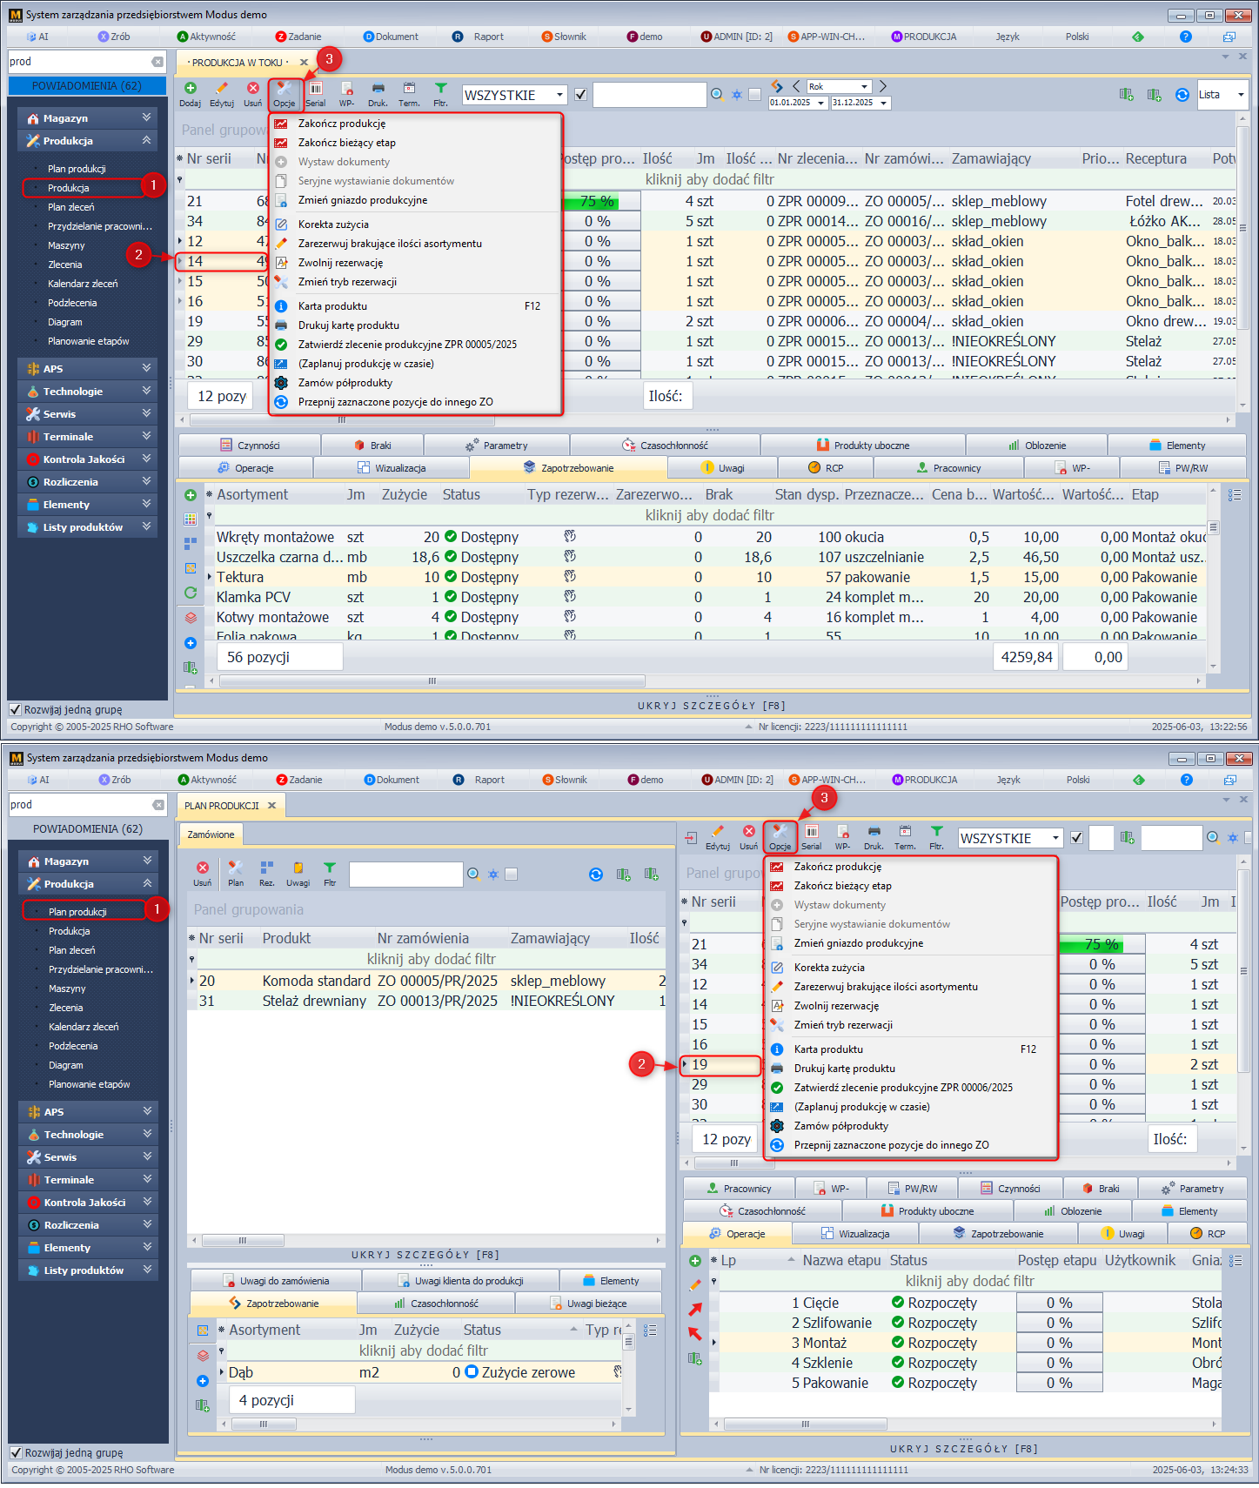Open the Lista view mode dropdown
Image resolution: width=1259 pixels, height=1488 pixels.
[x=1240, y=95]
